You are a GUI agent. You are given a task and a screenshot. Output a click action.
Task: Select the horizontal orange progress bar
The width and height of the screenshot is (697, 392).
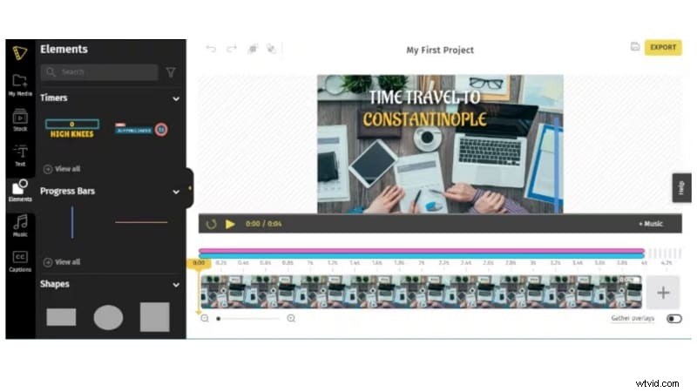141,222
